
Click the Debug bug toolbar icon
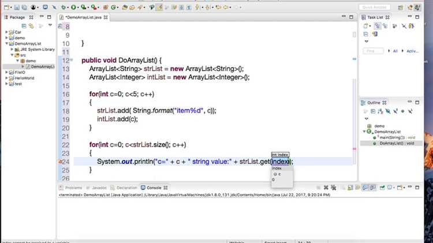(64, 8)
